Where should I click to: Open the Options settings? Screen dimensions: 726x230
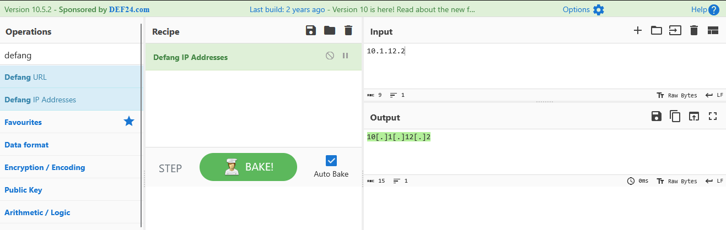click(583, 9)
